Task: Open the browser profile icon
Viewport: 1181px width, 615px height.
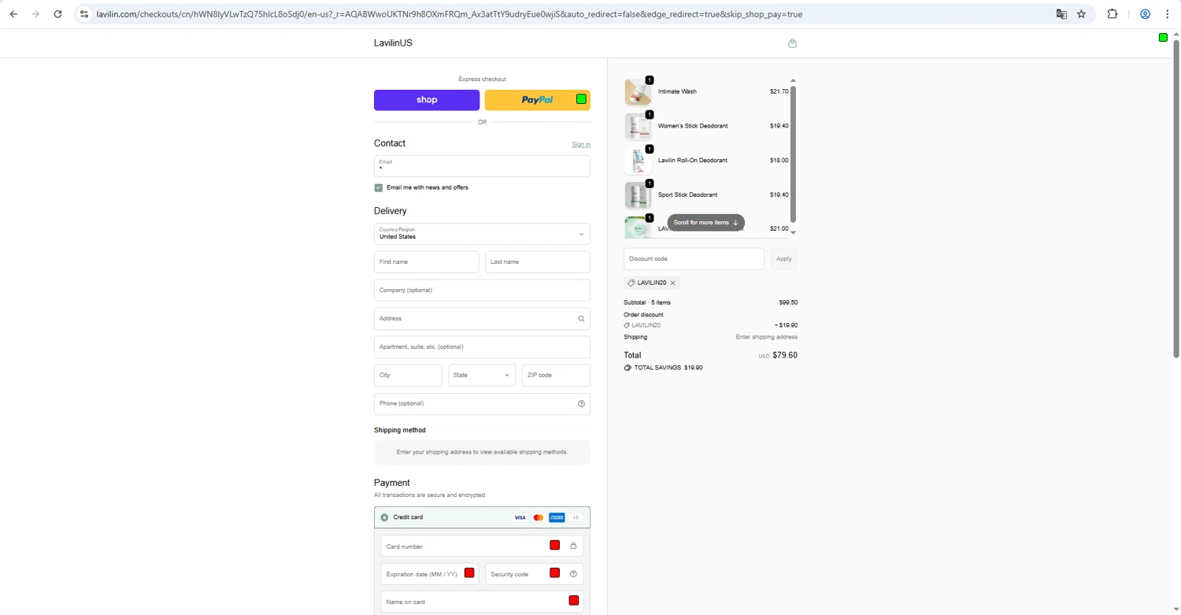Action: pos(1146,14)
